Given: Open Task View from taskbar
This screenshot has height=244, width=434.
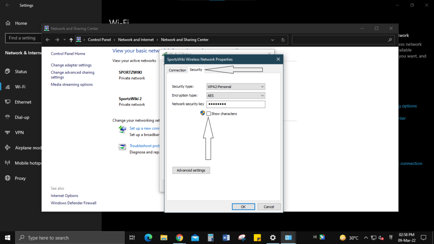Looking at the screenshot, I should pos(132,238).
